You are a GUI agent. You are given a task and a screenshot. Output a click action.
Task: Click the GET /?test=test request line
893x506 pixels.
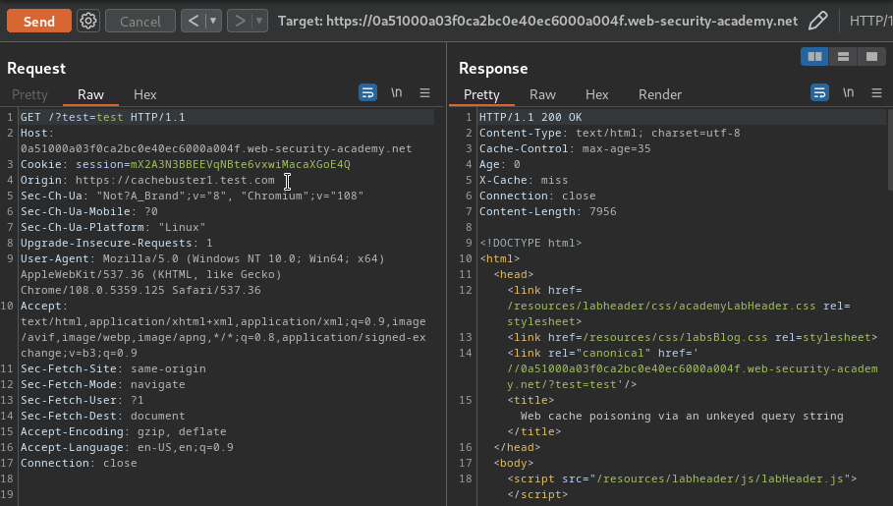click(x=102, y=117)
